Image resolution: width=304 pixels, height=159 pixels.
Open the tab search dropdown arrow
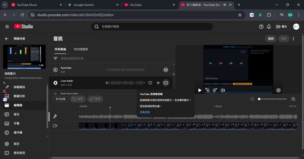click(5, 5)
